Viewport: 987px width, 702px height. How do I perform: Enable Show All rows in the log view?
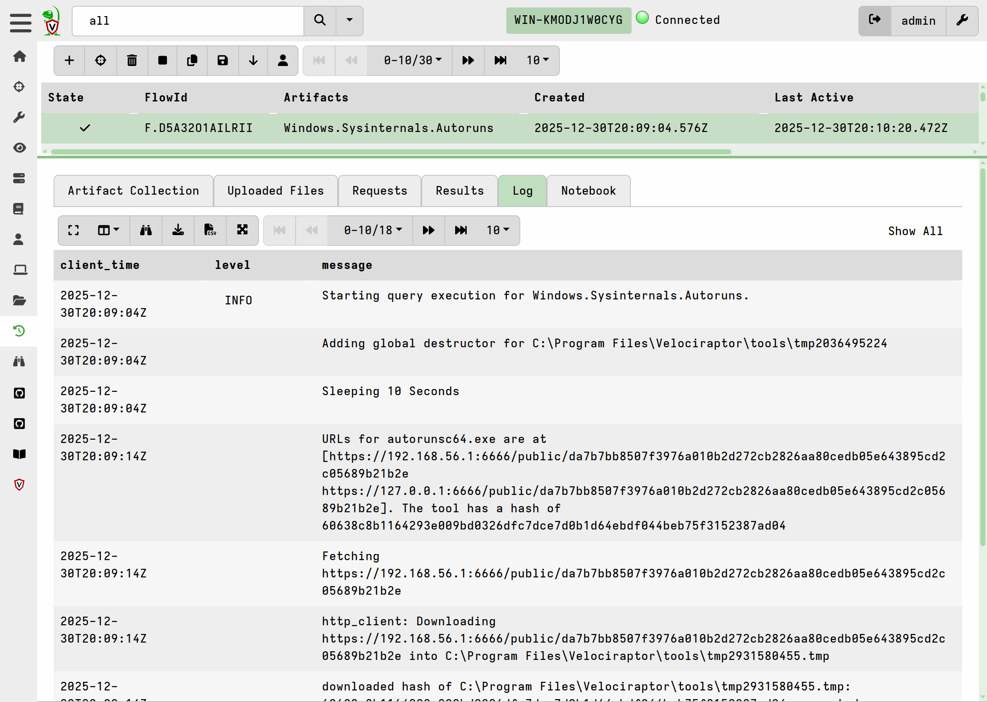[x=915, y=231]
